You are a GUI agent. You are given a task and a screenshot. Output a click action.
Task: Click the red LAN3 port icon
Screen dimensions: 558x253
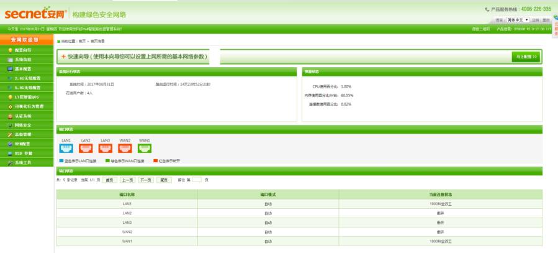(x=106, y=148)
